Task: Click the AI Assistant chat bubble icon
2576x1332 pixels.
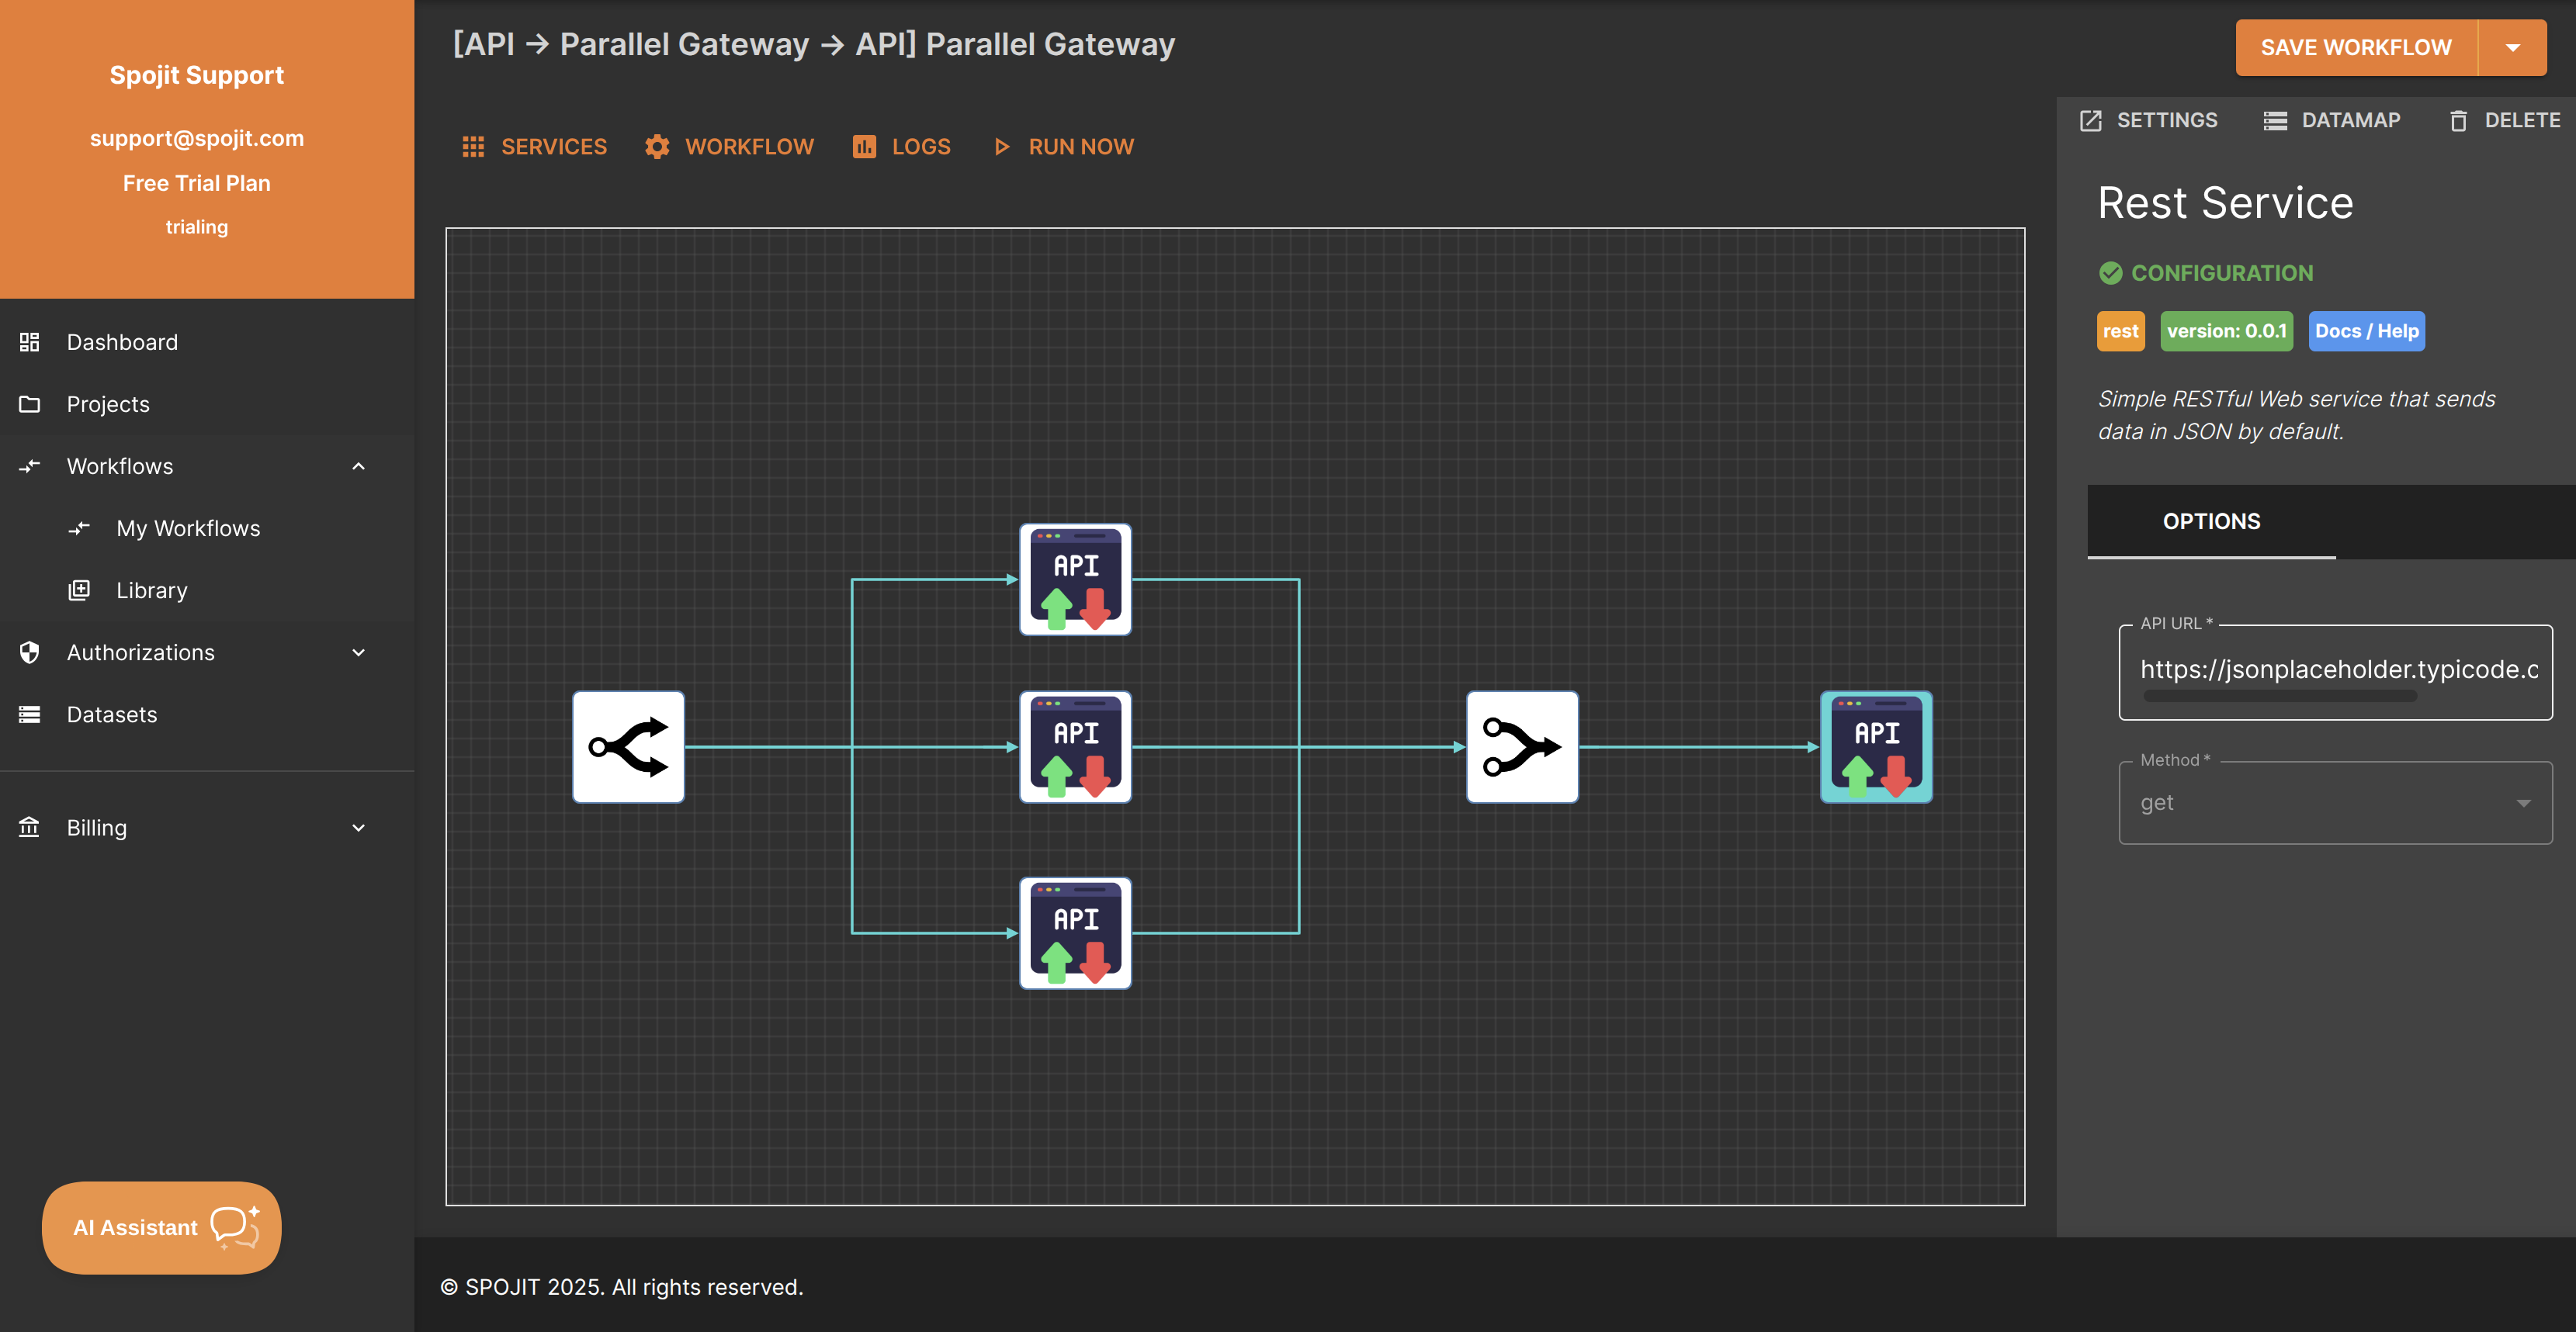Action: (x=235, y=1227)
